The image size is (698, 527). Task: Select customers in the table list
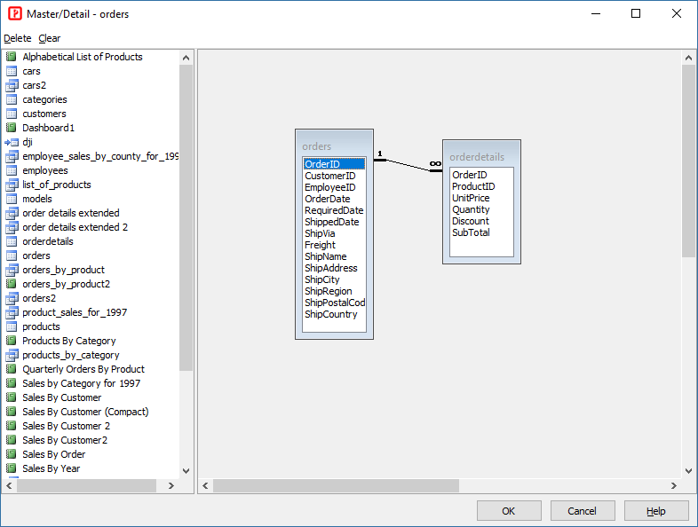44,114
